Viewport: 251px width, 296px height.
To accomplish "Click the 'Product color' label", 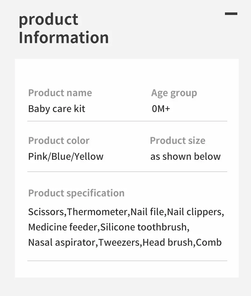I will pyautogui.click(x=59, y=140).
